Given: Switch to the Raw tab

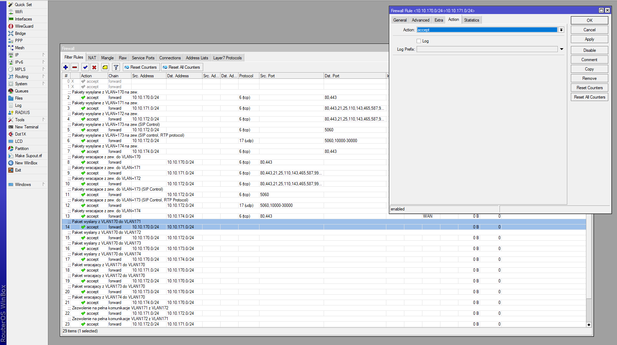Looking at the screenshot, I should tap(123, 58).
